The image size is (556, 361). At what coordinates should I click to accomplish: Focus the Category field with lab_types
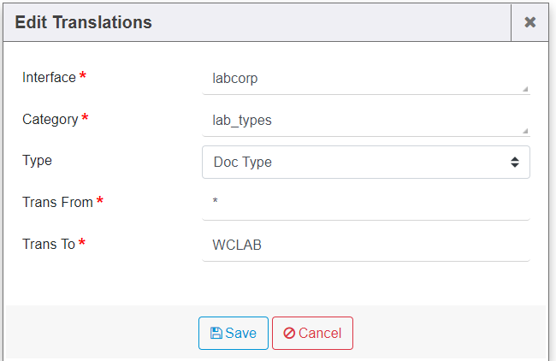point(359,121)
